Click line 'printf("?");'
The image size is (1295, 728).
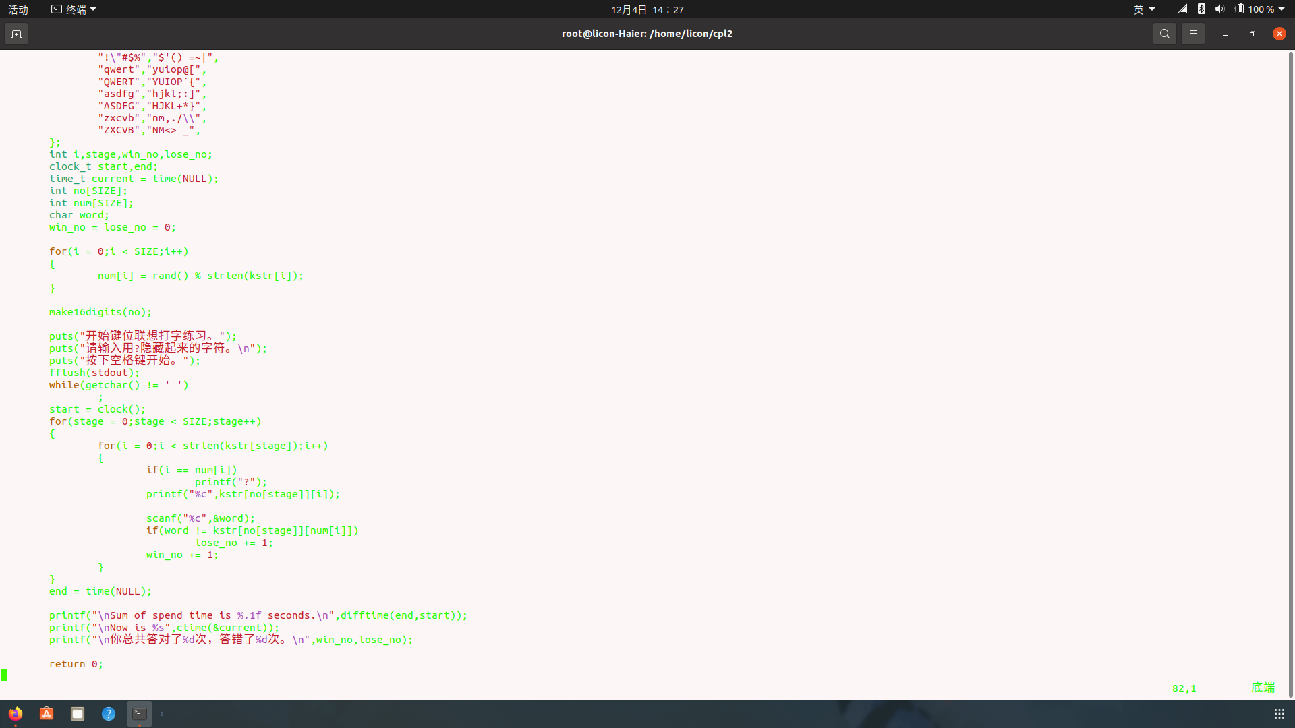point(231,482)
